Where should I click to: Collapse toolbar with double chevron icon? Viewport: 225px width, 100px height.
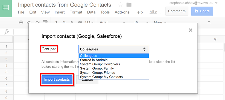[209, 22]
